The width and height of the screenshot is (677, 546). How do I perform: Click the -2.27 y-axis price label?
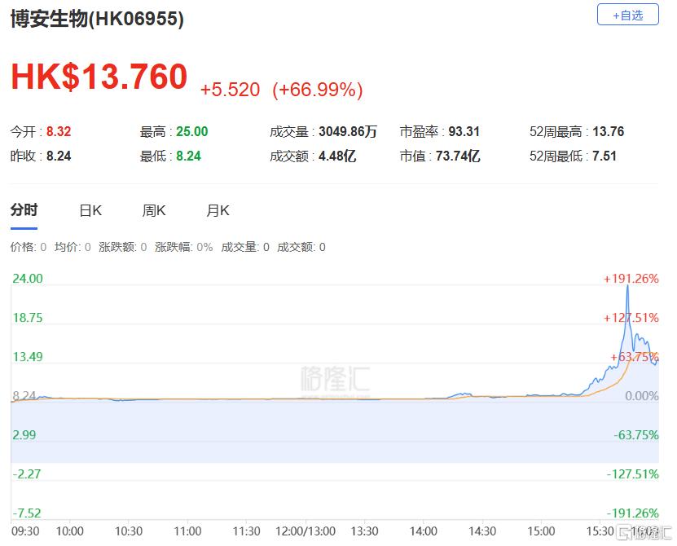27,473
